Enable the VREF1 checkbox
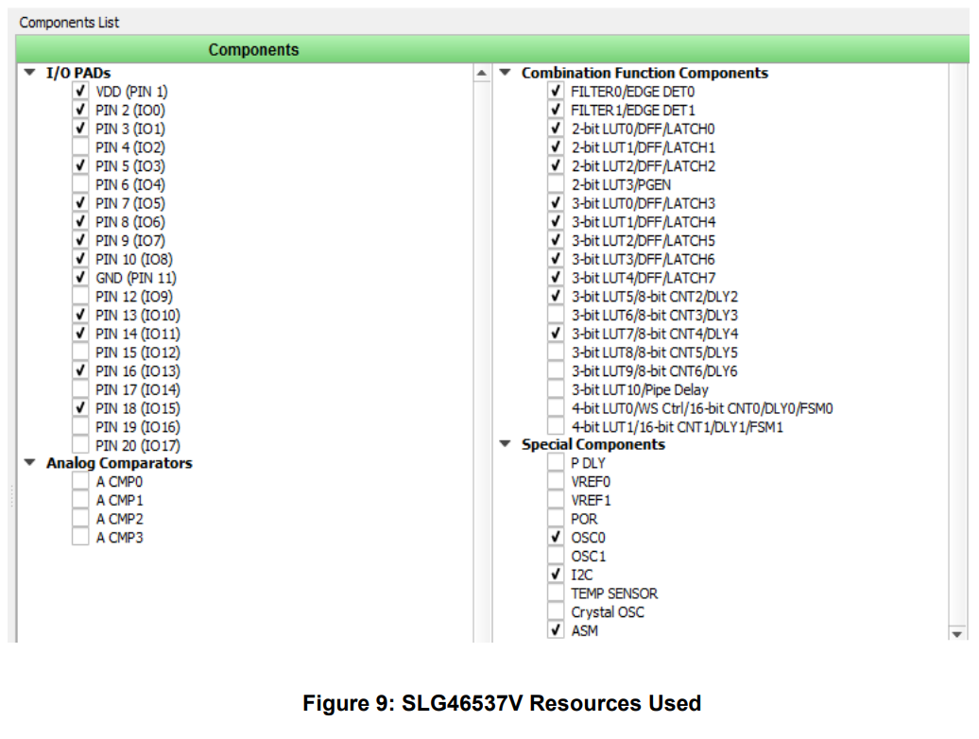 (556, 500)
